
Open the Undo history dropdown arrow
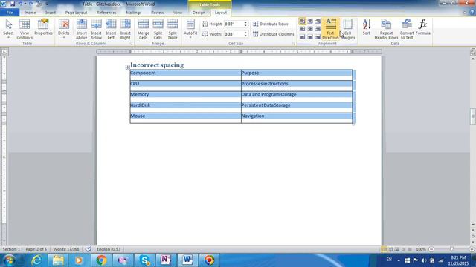(25, 4)
